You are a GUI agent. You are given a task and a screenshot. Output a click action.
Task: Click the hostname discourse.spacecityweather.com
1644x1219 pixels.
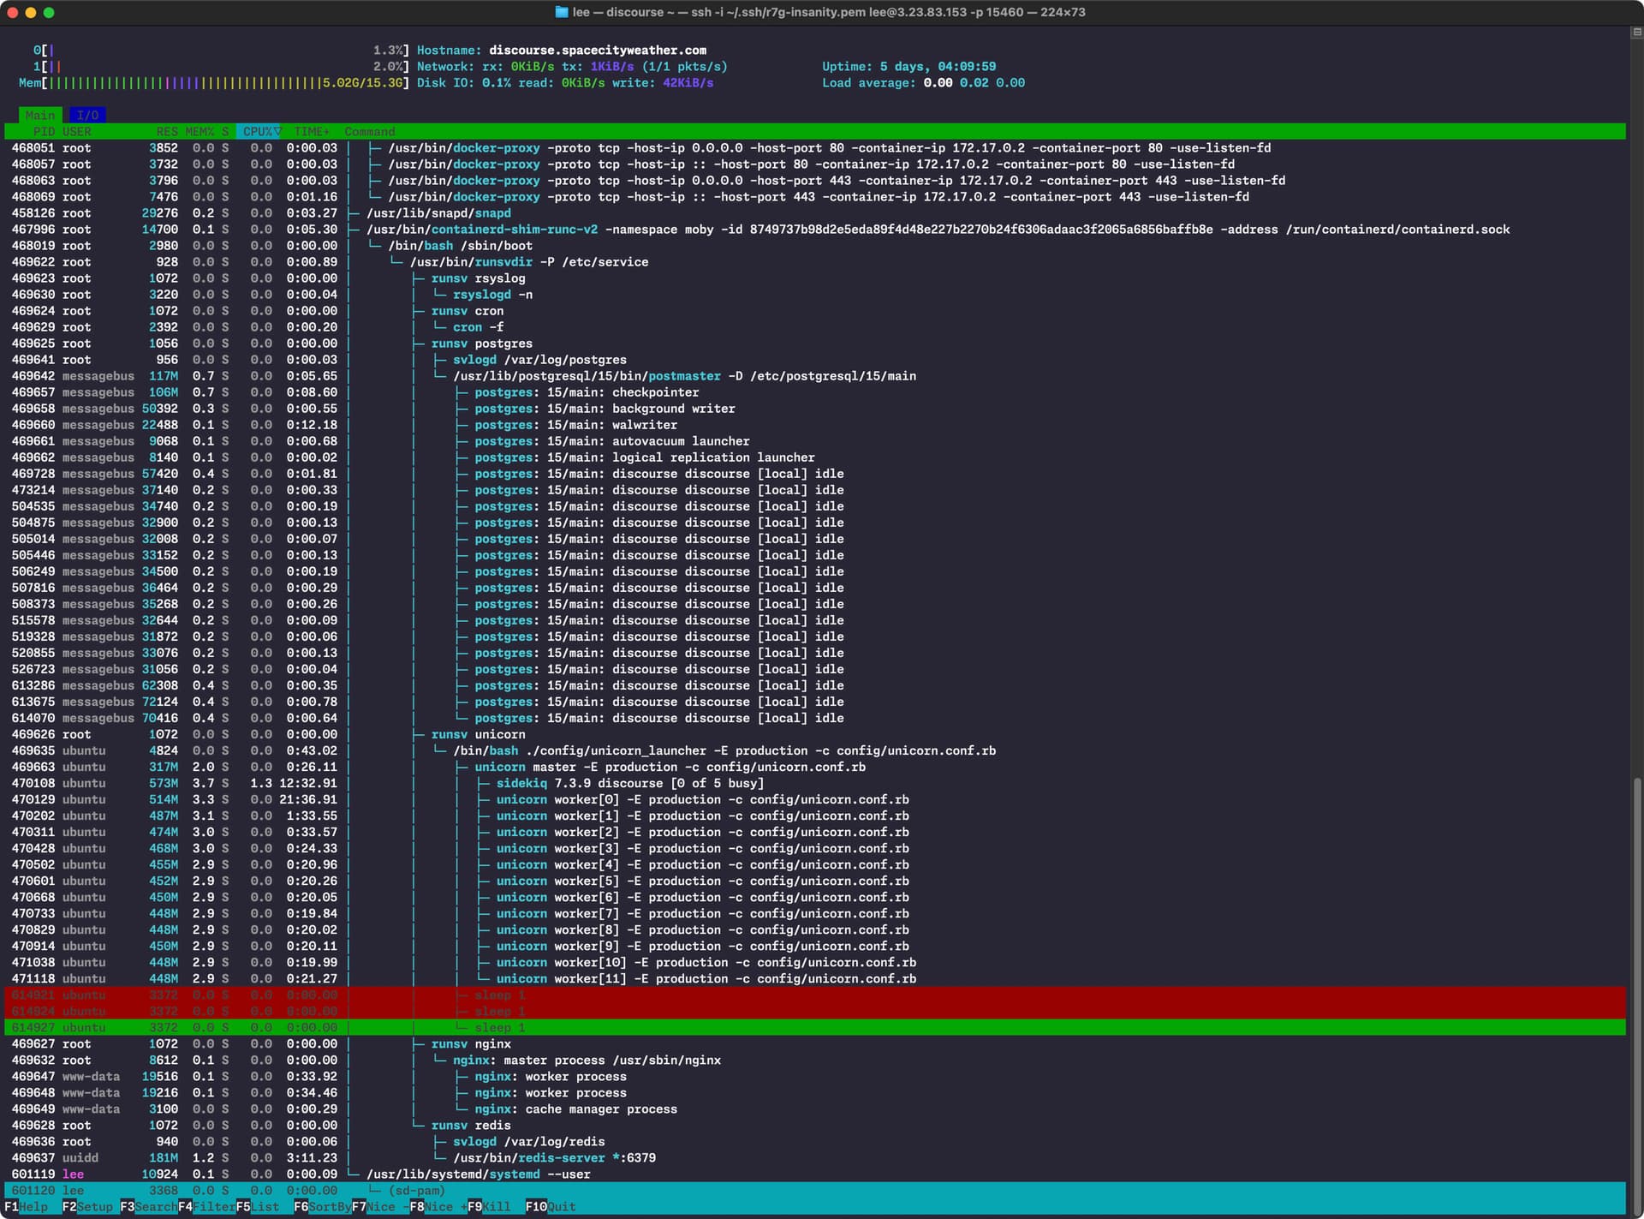598,51
